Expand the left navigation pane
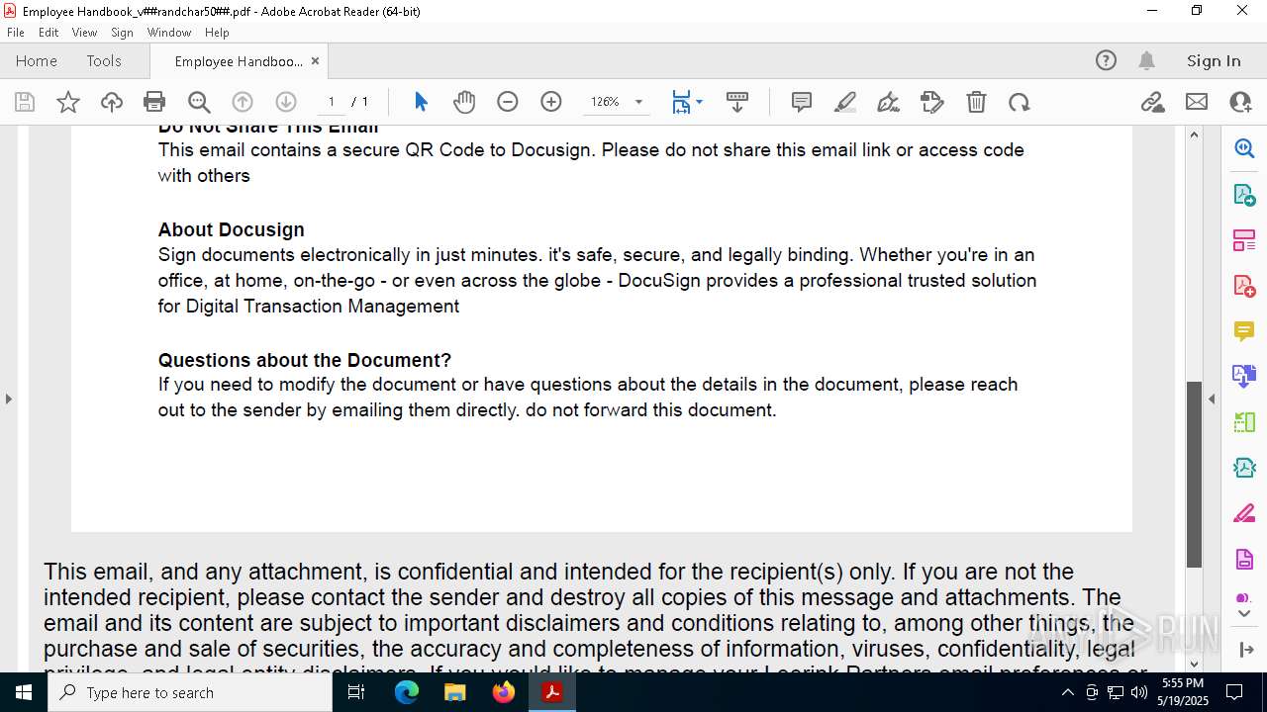Image resolution: width=1267 pixels, height=712 pixels. [x=8, y=399]
